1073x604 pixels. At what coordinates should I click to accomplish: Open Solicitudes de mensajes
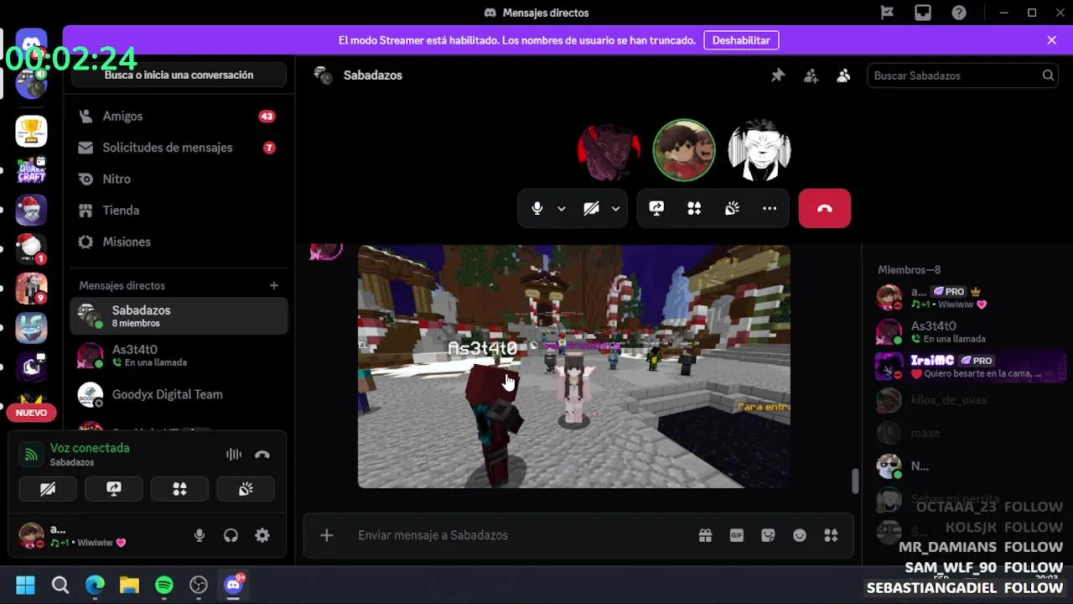coord(179,148)
